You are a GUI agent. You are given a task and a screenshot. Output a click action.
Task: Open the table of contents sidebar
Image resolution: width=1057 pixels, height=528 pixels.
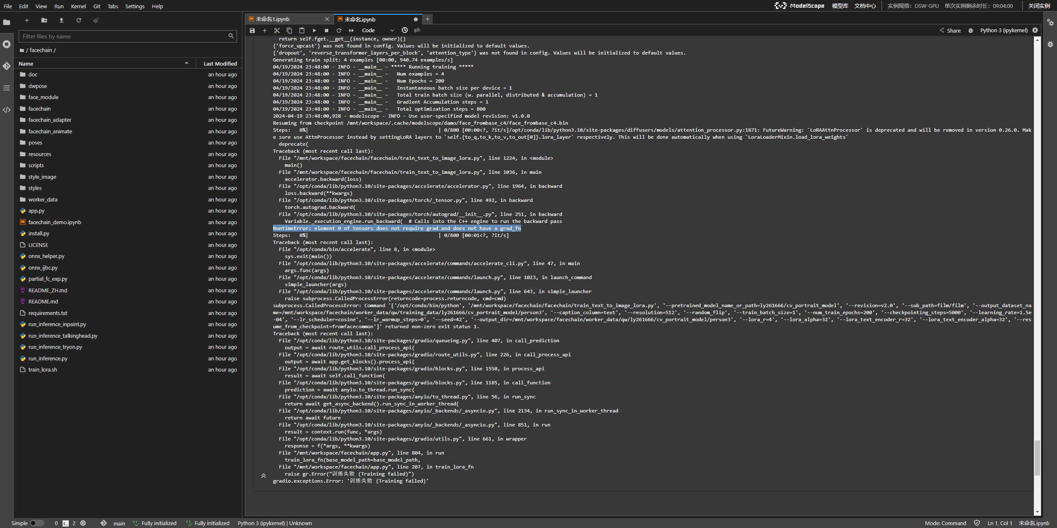[x=7, y=88]
